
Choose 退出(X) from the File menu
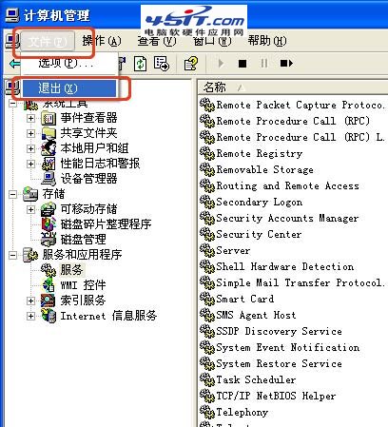[x=69, y=88]
